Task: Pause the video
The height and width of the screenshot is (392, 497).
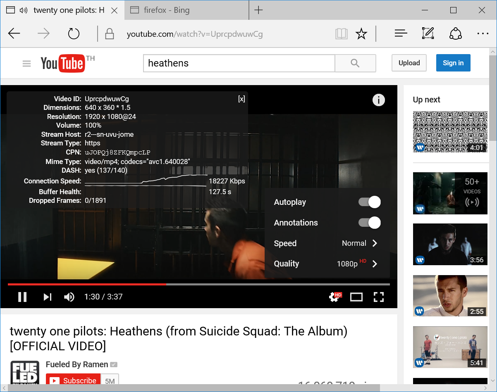Action: coord(22,297)
